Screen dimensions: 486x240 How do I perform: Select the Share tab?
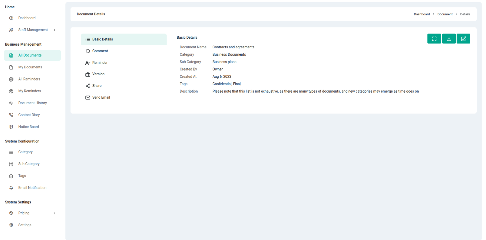point(97,86)
